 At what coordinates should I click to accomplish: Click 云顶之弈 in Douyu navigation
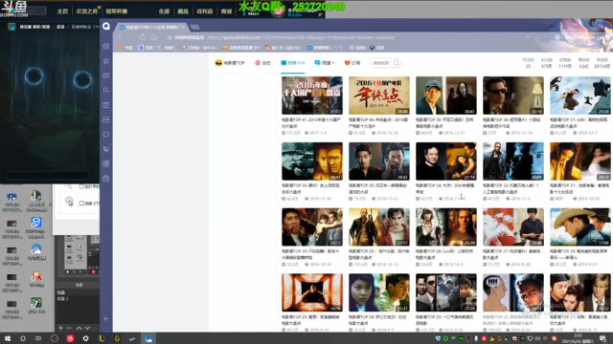87,11
